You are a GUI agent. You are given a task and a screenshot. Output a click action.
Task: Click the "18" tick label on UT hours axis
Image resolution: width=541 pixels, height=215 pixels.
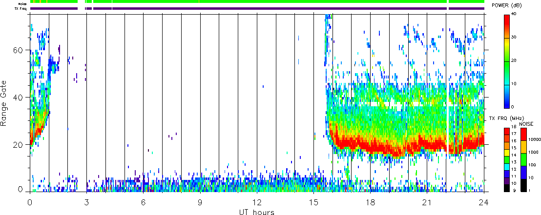click(370, 202)
